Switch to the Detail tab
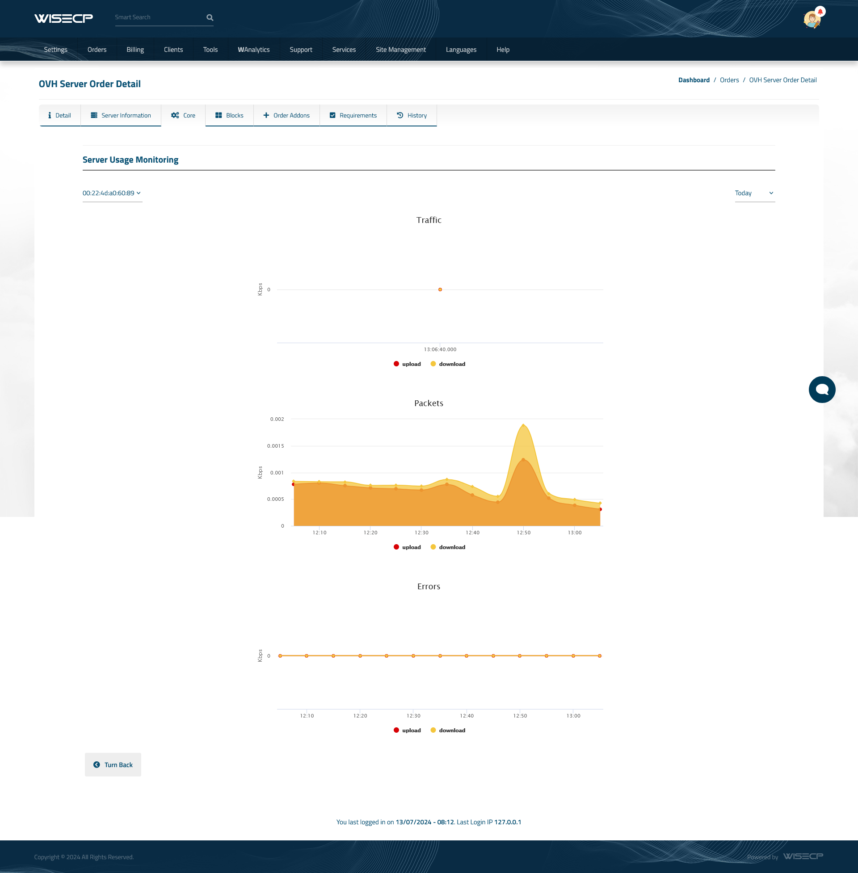The width and height of the screenshot is (858, 873). 60,115
